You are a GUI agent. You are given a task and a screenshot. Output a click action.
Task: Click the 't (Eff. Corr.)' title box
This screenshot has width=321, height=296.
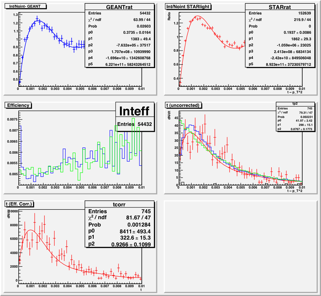tap(20, 204)
